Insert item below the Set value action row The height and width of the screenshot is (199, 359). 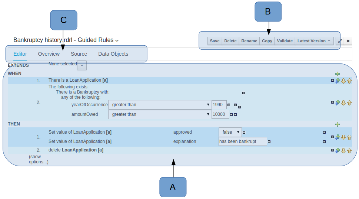coord(338,137)
